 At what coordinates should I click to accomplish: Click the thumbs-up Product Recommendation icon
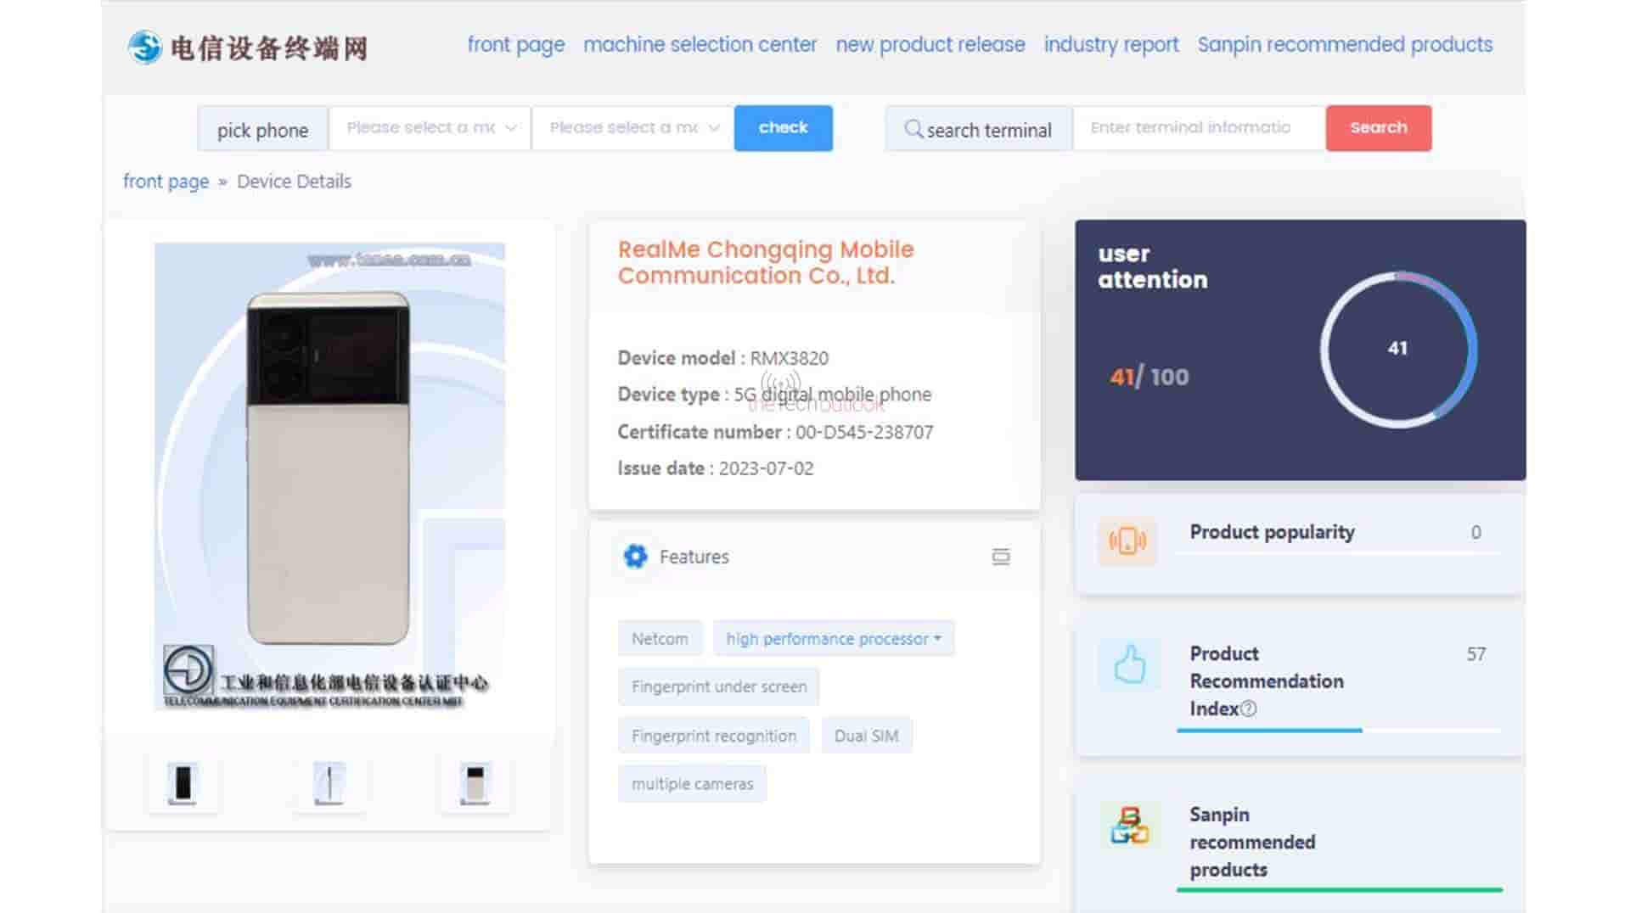pos(1129,664)
